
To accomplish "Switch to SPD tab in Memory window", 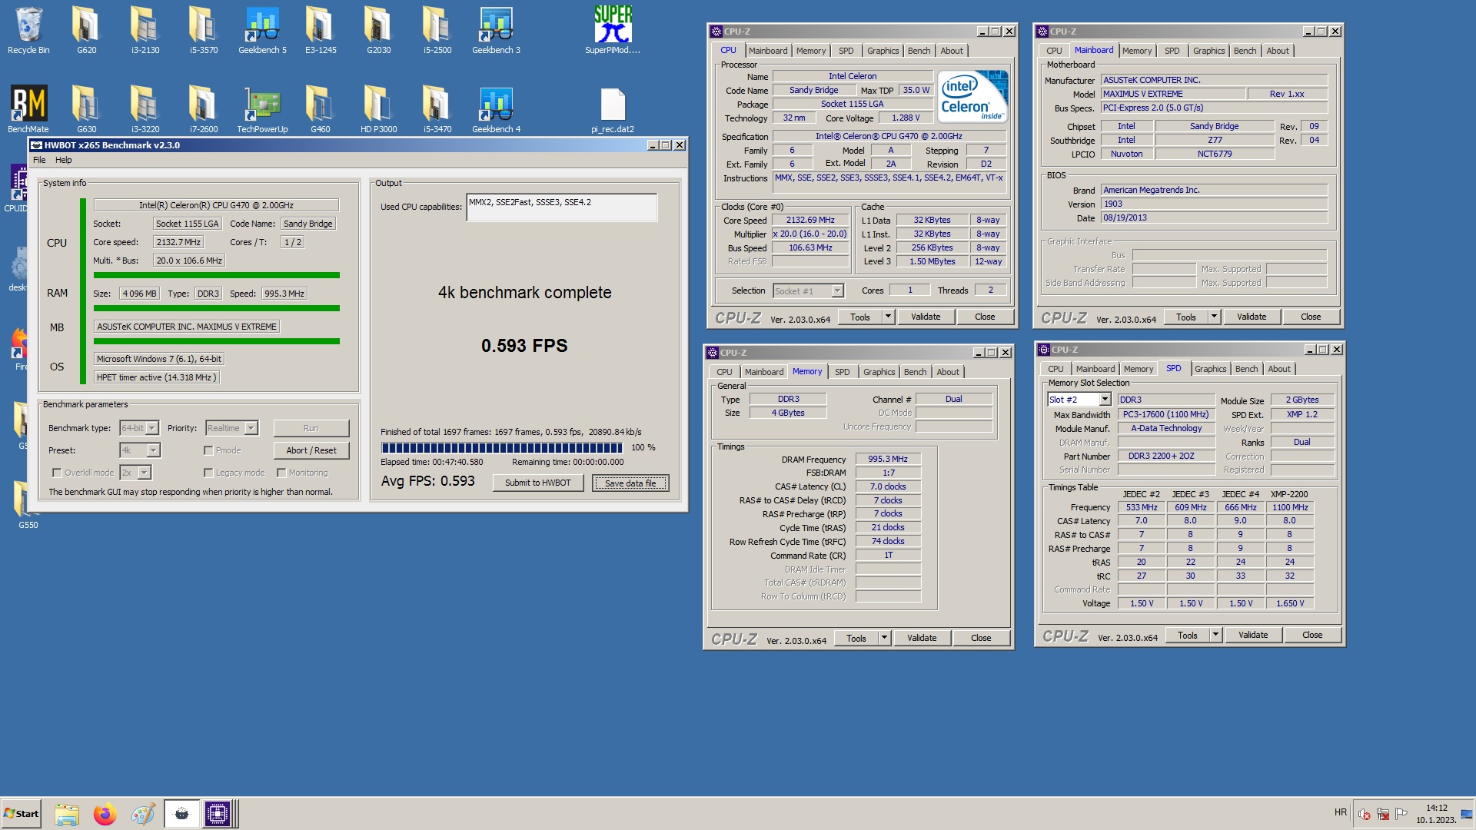I will point(843,372).
